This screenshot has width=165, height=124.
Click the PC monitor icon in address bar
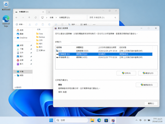[x=42, y=18]
